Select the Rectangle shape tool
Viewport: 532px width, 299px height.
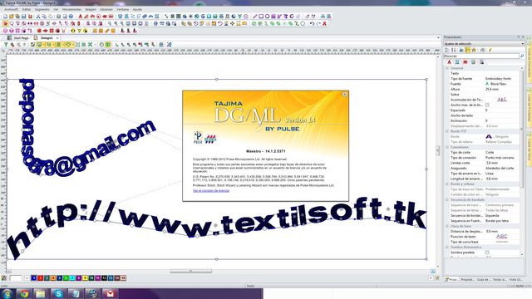coord(261,17)
